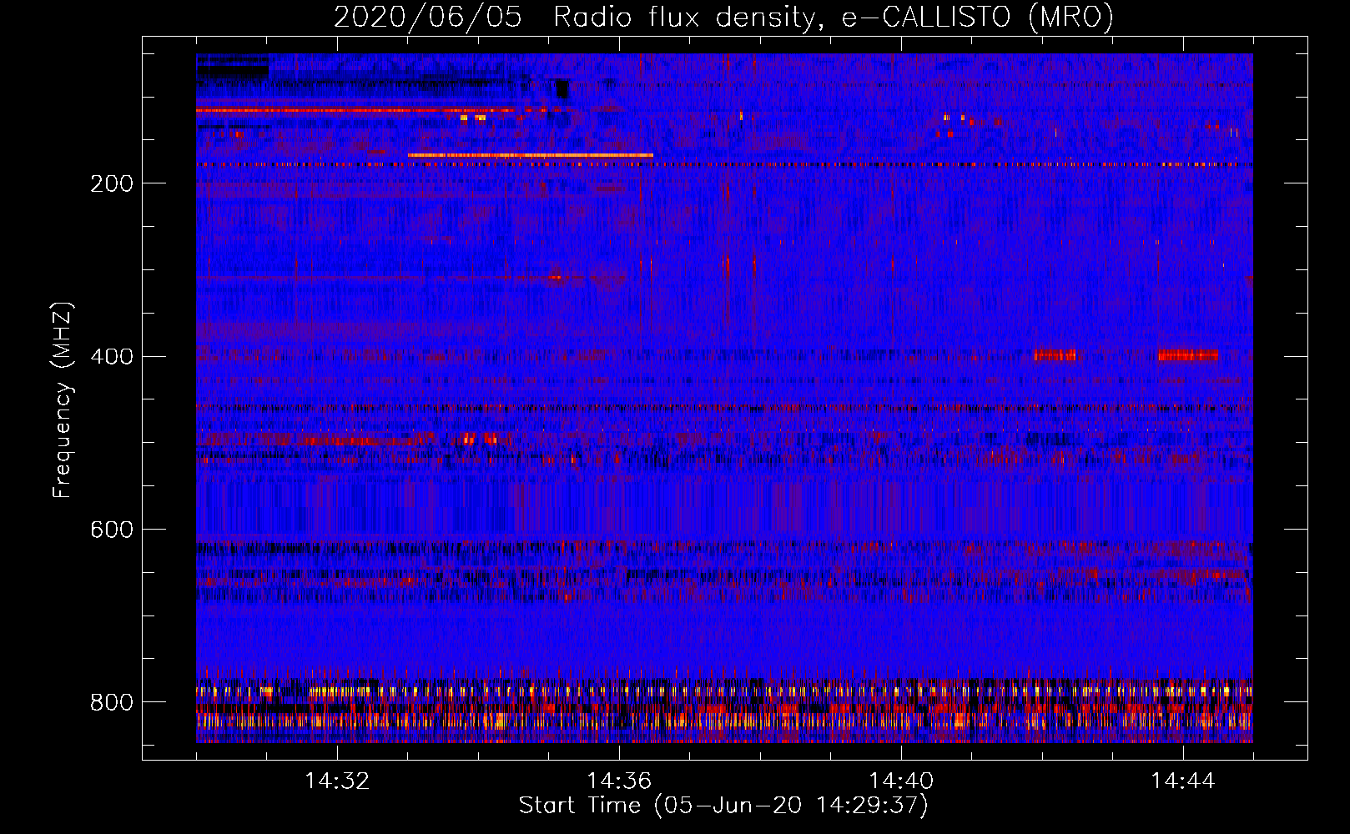1350x834 pixels.
Task: Click the 14:40 time tick label
Action: click(901, 781)
